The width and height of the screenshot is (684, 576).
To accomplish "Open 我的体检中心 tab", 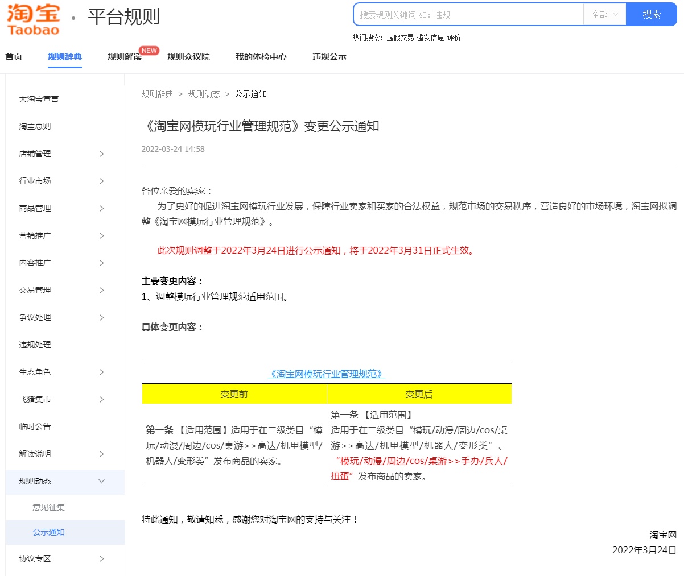I will point(261,56).
